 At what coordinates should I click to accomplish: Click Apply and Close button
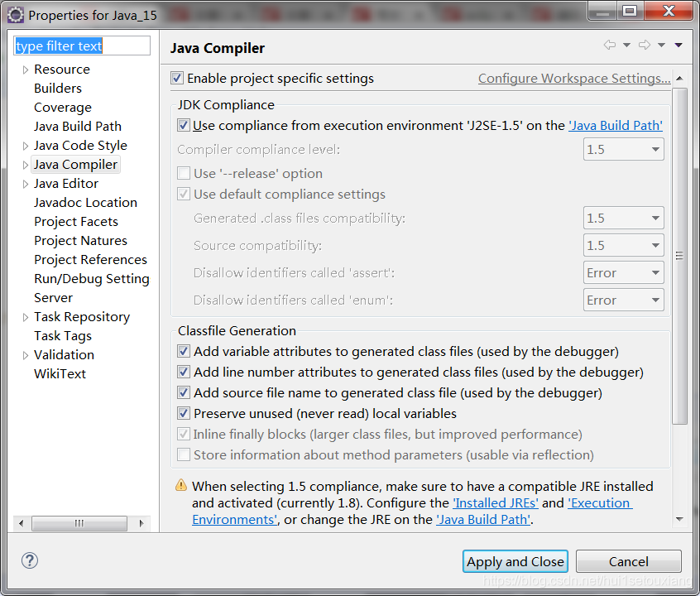[x=515, y=561]
